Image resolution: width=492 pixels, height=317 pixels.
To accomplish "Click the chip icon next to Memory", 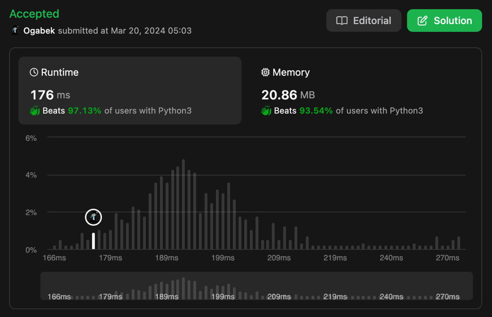I will (266, 72).
